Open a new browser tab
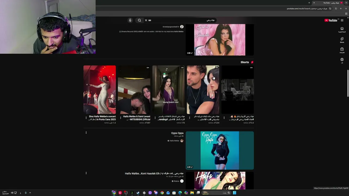 tap(309, 3)
